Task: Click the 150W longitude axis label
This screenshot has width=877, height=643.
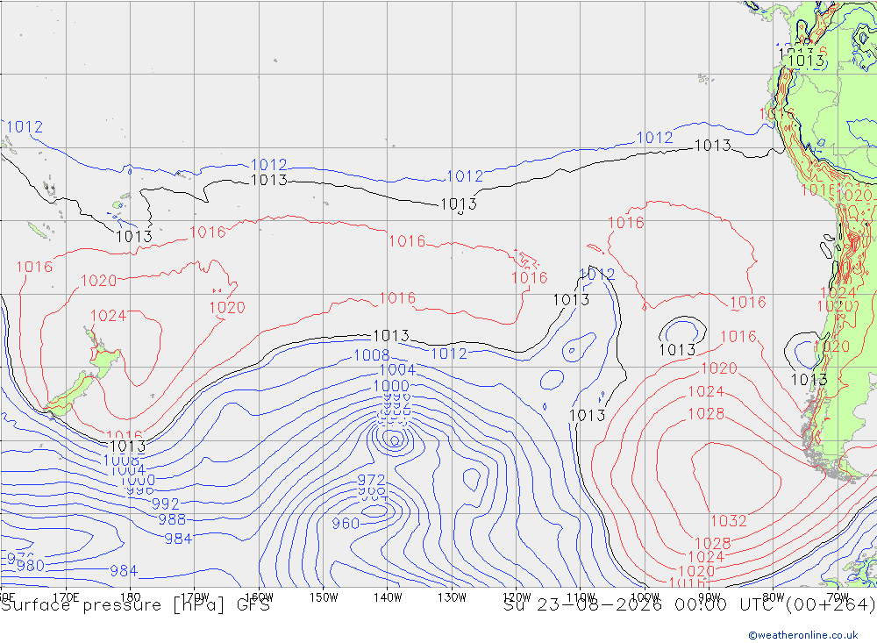Action: pyautogui.click(x=324, y=597)
